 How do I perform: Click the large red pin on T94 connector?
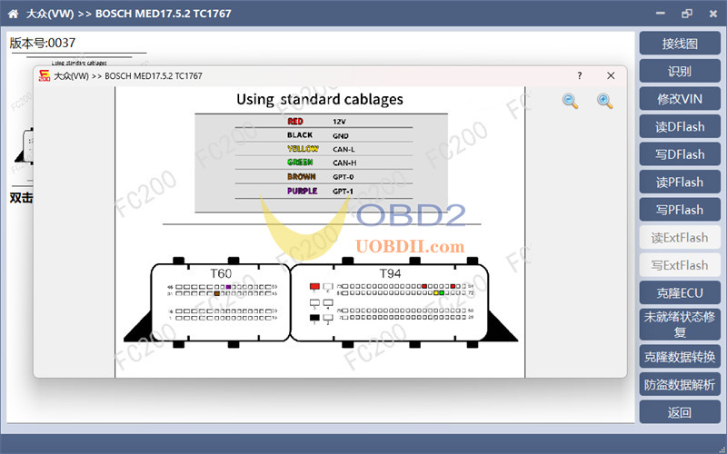pos(314,287)
